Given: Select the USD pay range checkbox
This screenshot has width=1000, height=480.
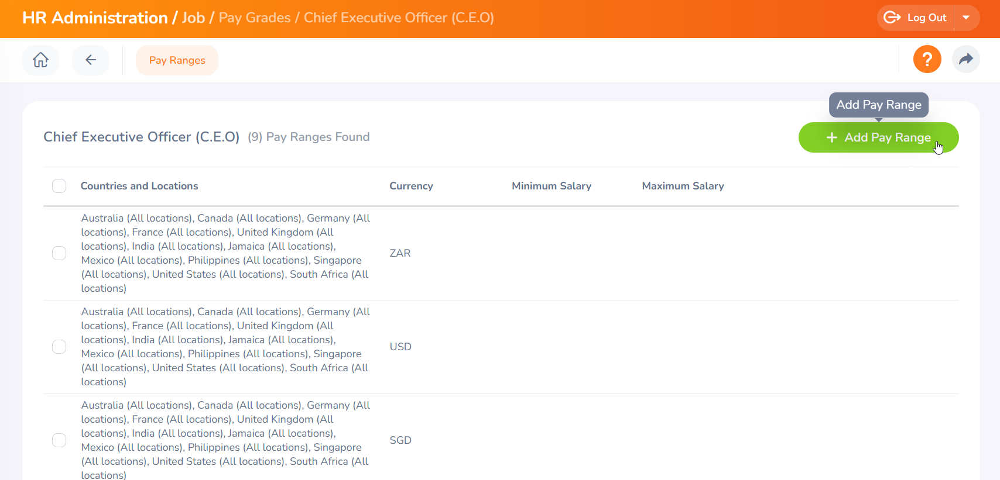Looking at the screenshot, I should pos(59,347).
